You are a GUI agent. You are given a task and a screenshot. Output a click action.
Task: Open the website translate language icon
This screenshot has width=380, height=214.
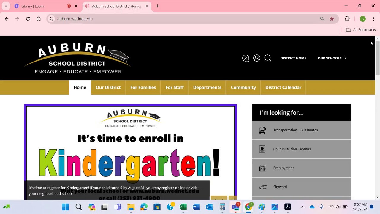[x=246, y=58]
